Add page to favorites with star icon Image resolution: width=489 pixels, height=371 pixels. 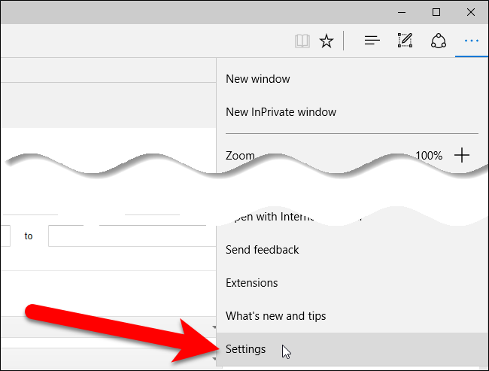[327, 41]
